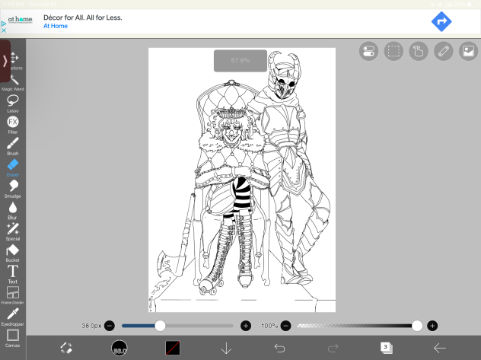481x360 pixels.
Task: Open the FX Filter tool
Action: 13,126
